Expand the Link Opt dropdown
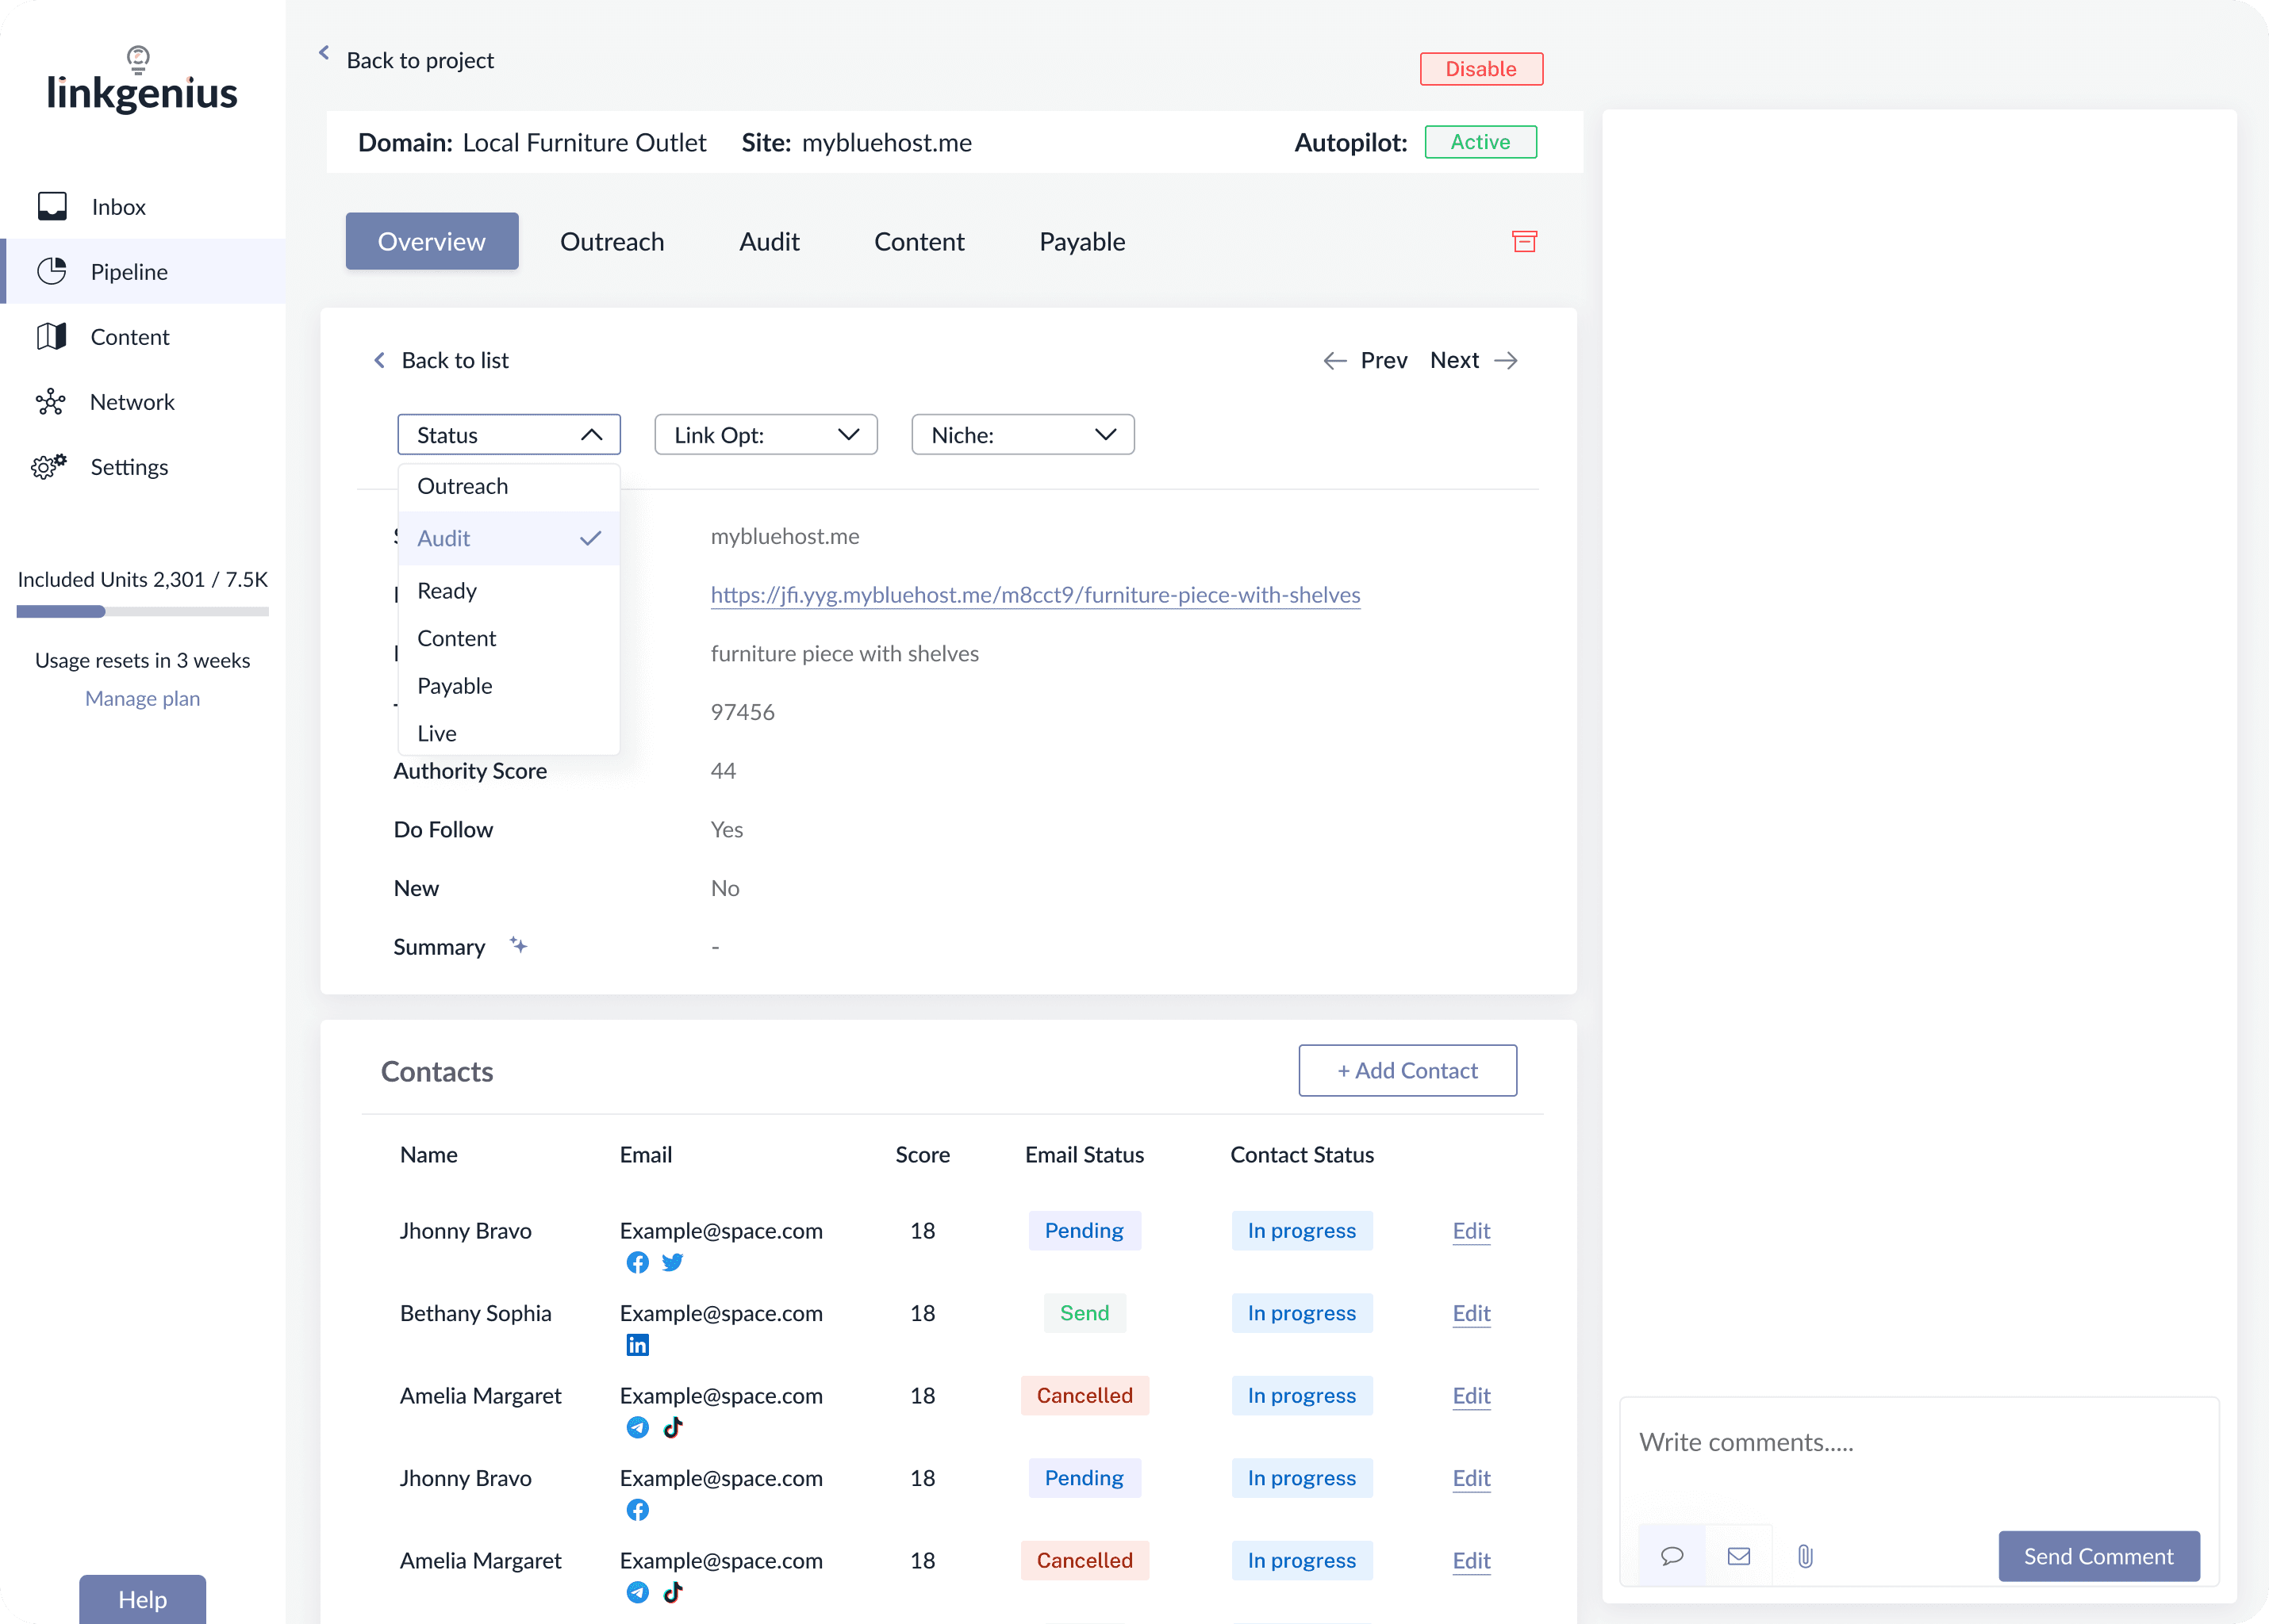Image resolution: width=2269 pixels, height=1624 pixels. pyautogui.click(x=766, y=434)
